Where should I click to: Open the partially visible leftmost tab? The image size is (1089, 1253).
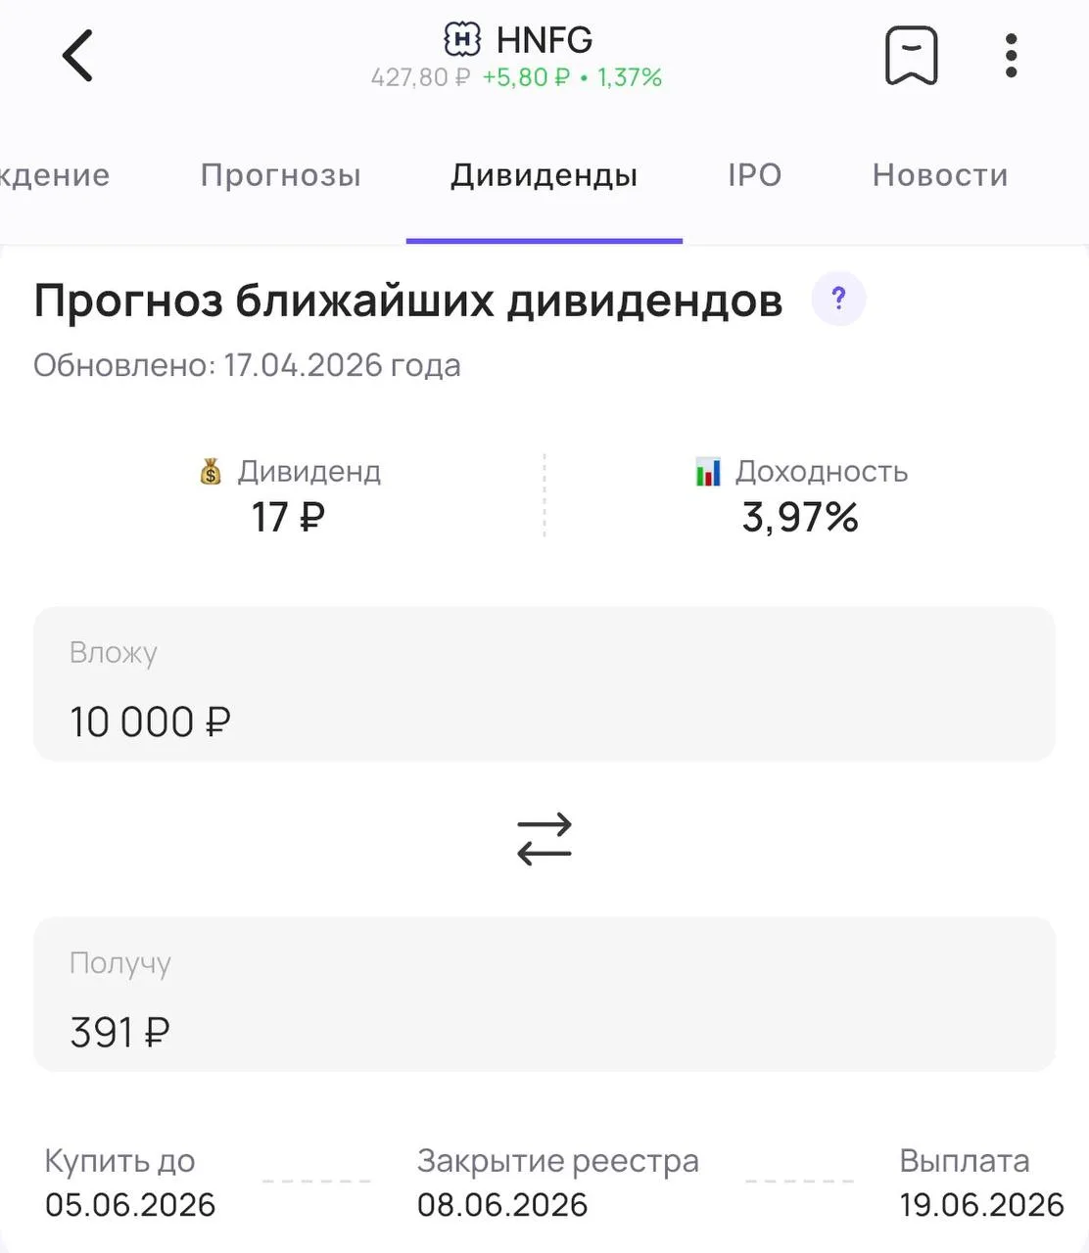click(55, 175)
